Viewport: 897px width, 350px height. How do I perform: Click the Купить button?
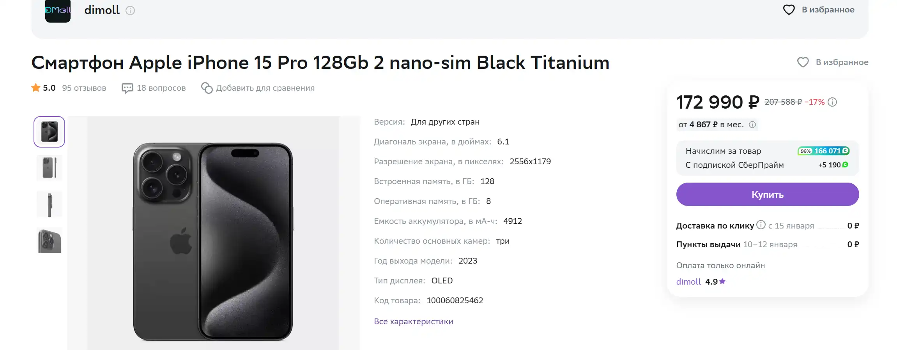pyautogui.click(x=767, y=194)
